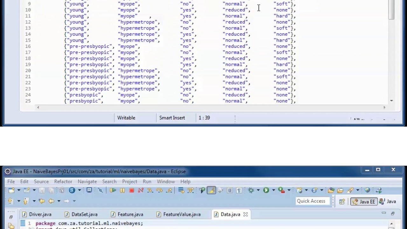Open the Previous Annotation dropdown arrow
Viewport: 407px width, 229px height.
34,201
